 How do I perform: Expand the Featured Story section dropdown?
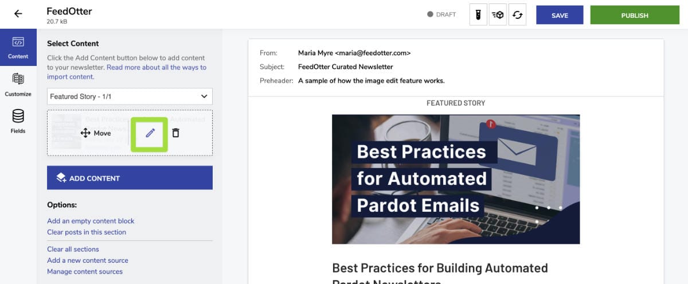tap(130, 96)
